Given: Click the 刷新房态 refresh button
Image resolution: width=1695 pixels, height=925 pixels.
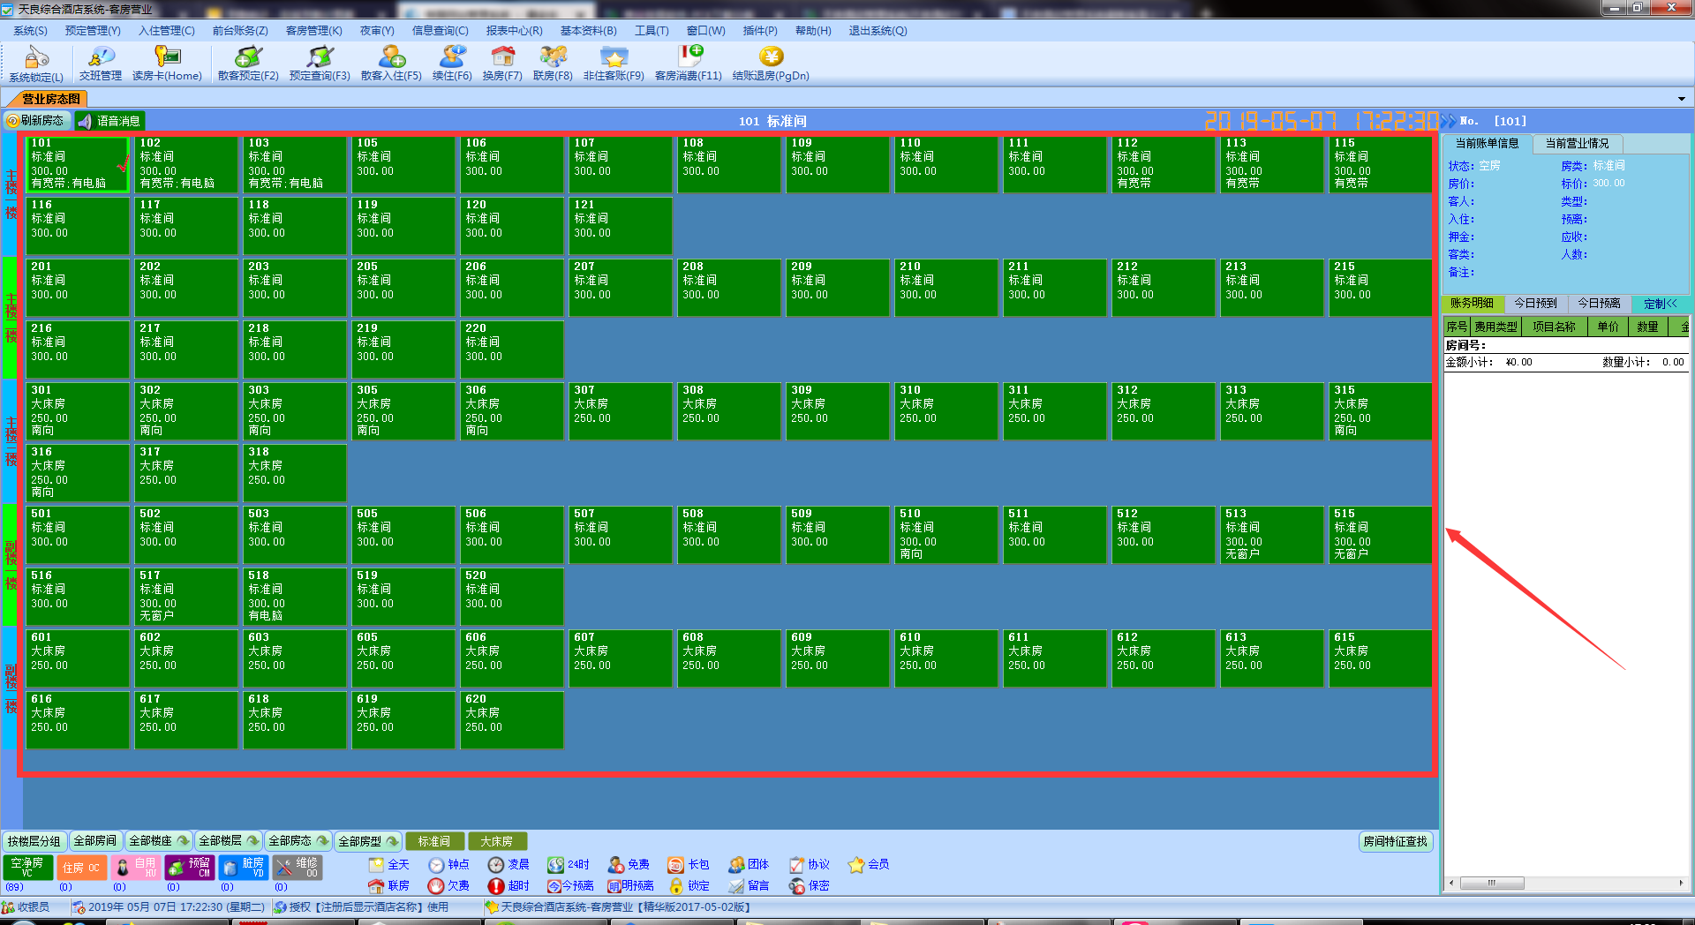Looking at the screenshot, I should [x=36, y=121].
